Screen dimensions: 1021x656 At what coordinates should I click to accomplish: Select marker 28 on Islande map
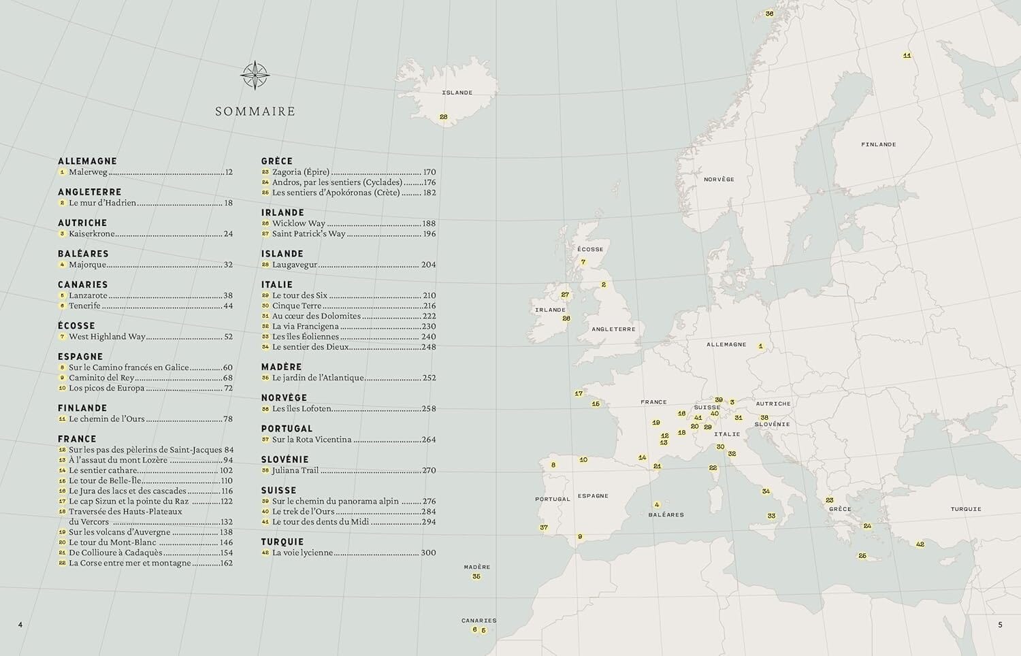tap(444, 116)
